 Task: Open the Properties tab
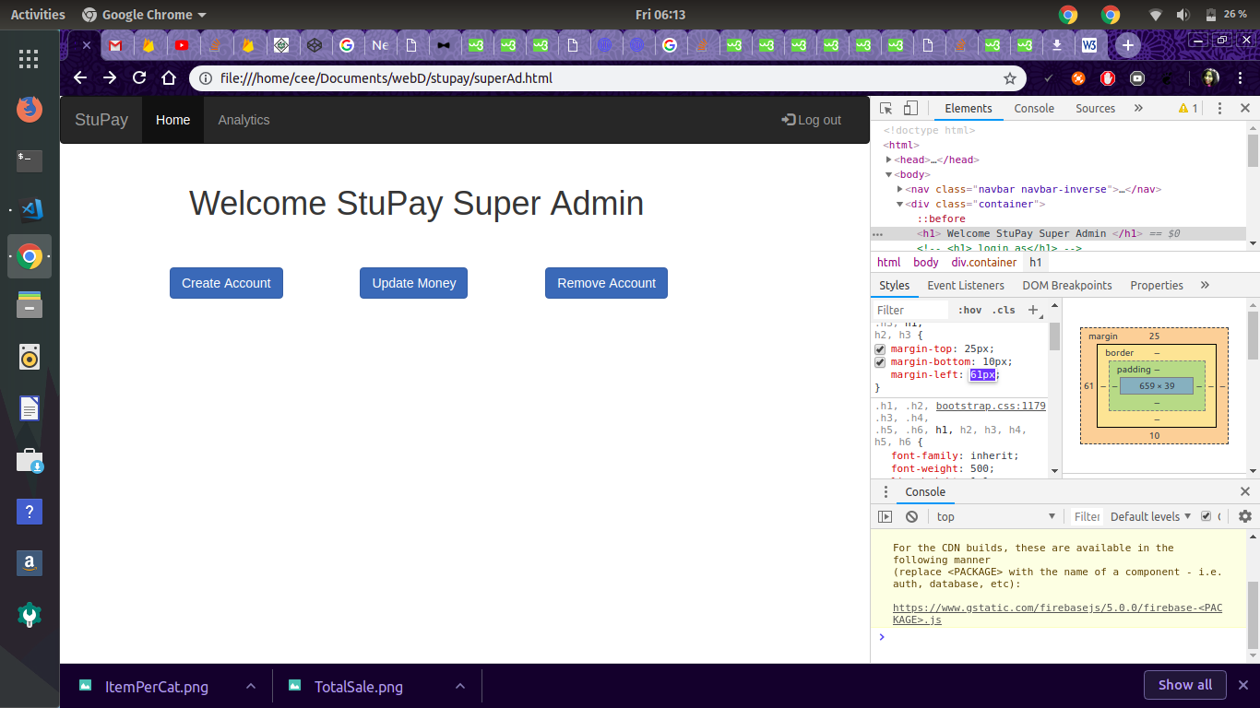[x=1156, y=285]
